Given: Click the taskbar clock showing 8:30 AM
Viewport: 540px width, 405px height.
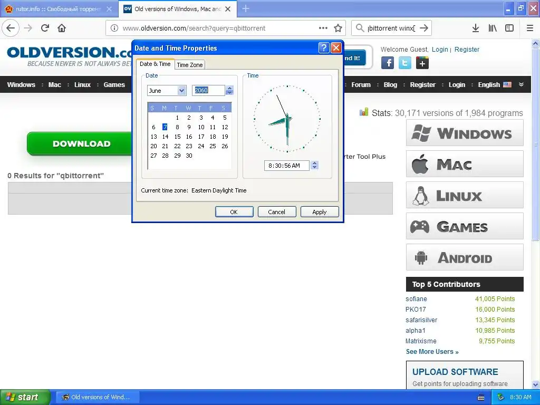Looking at the screenshot, I should (x=520, y=397).
